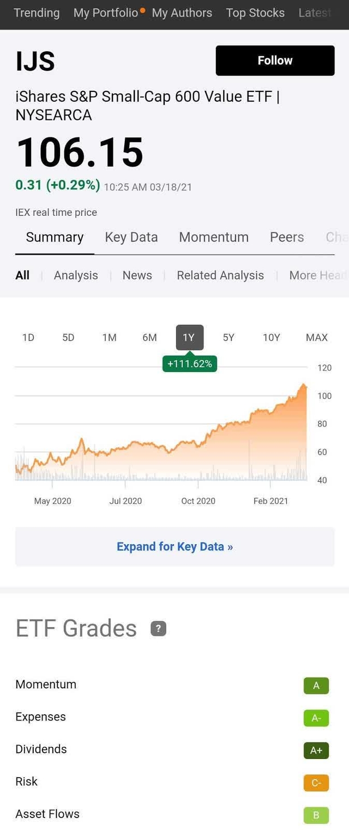The image size is (349, 830).
Task: Switch to the Momentum tab
Action: click(x=214, y=237)
